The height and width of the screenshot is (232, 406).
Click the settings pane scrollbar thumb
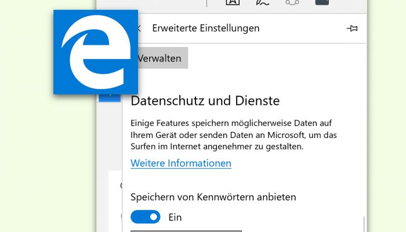(364, 224)
